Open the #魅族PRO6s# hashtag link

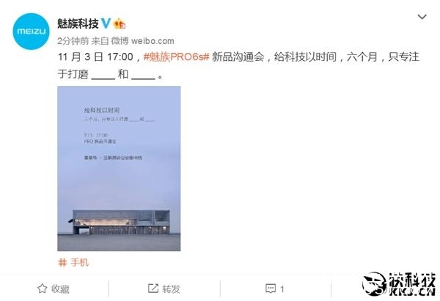(x=177, y=57)
